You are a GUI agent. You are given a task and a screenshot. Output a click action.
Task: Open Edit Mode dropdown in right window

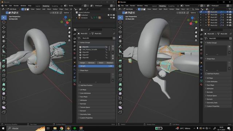coord(130,9)
